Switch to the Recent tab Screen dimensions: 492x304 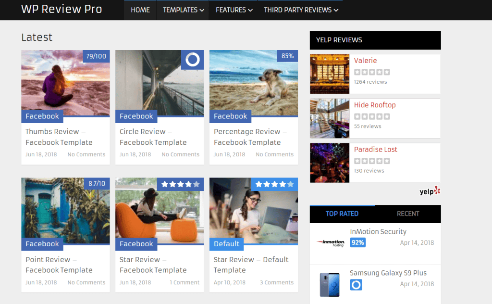[408, 214]
